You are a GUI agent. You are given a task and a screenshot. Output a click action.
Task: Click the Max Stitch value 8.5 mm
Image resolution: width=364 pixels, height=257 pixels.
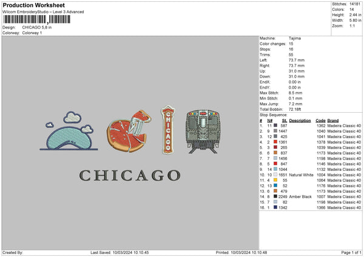pyautogui.click(x=295, y=93)
